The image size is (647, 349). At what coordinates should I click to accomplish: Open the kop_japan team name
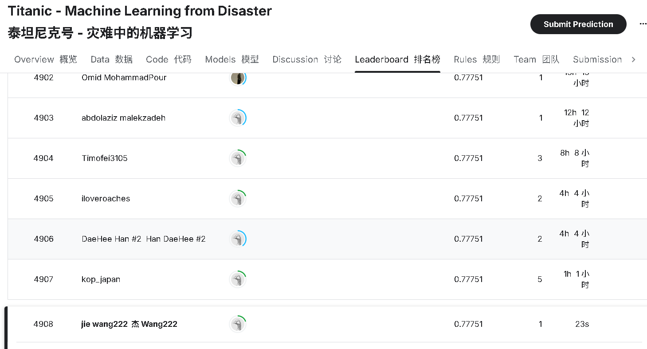[x=101, y=279]
